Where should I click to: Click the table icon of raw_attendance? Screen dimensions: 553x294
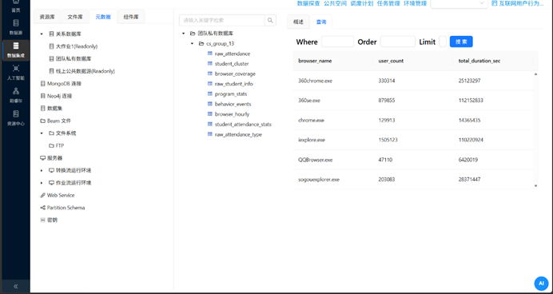pos(210,54)
